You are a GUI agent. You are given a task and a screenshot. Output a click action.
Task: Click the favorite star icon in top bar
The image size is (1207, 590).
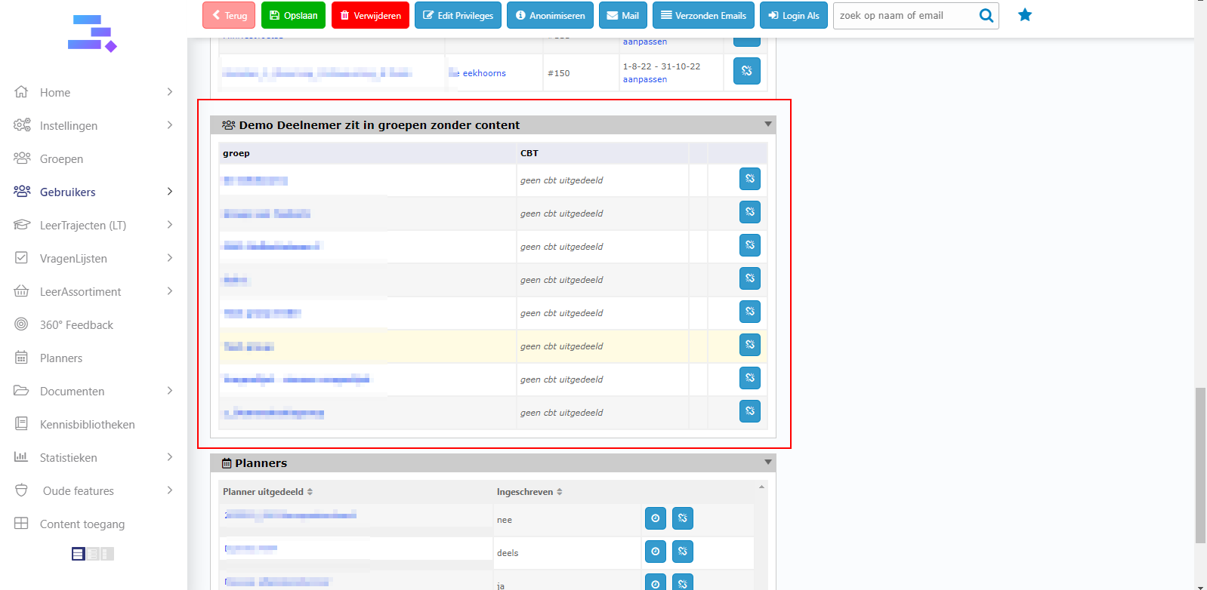click(1024, 15)
